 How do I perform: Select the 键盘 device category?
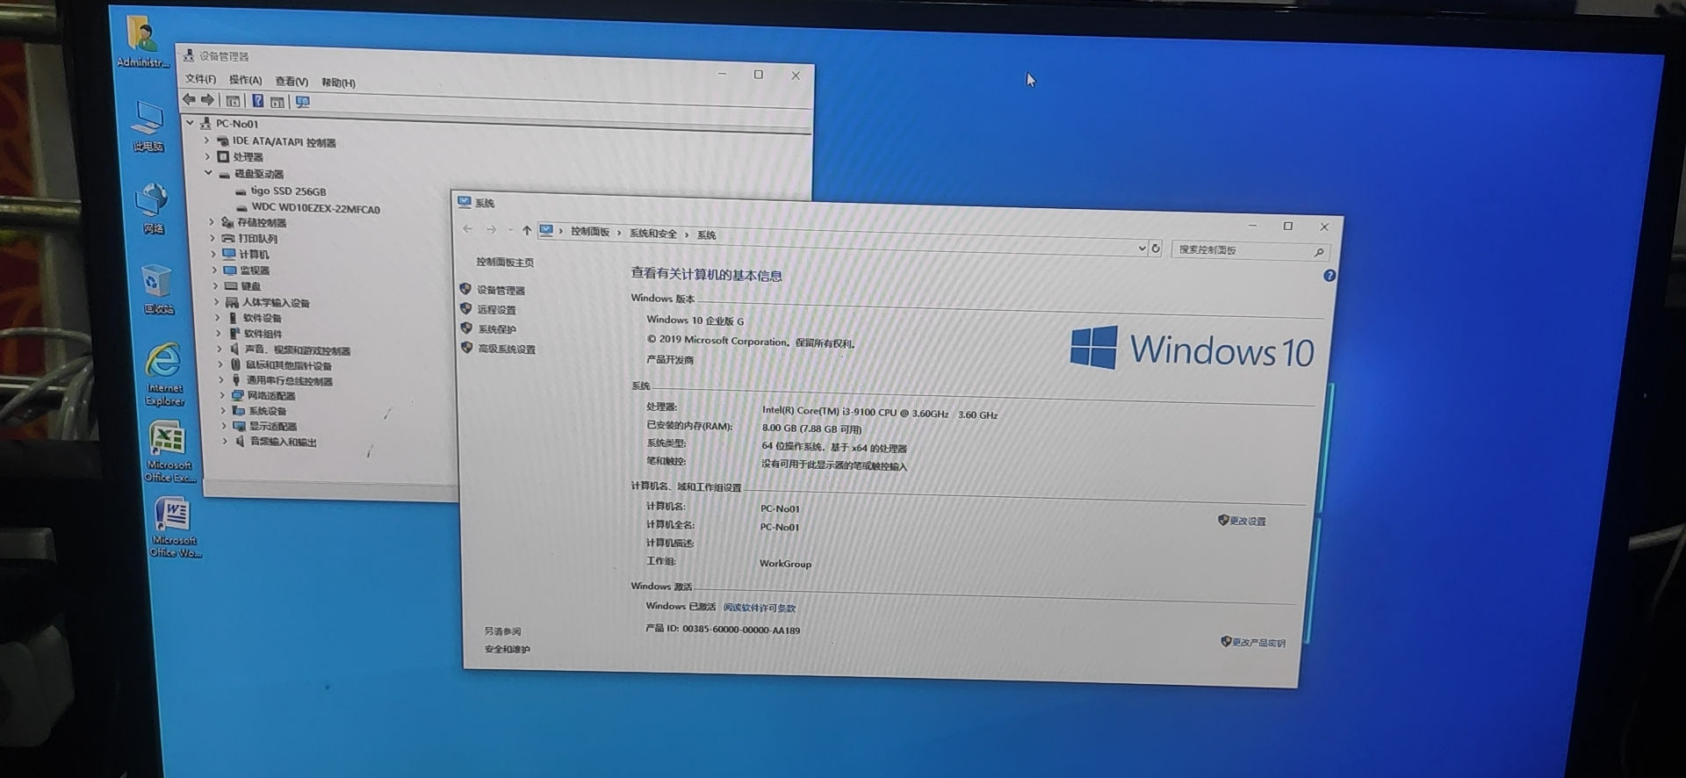[251, 286]
